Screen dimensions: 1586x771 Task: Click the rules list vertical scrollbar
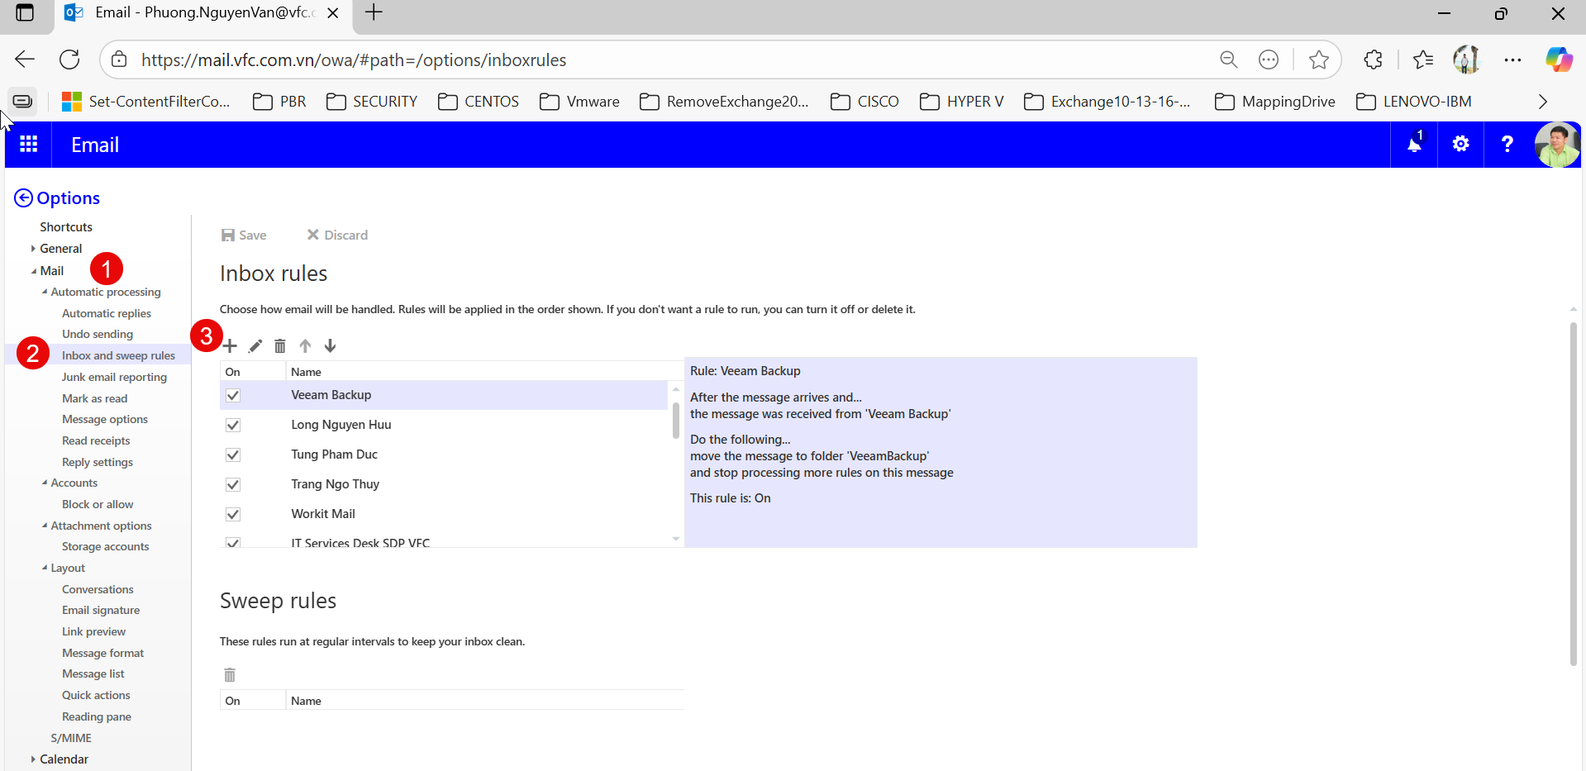coord(676,421)
